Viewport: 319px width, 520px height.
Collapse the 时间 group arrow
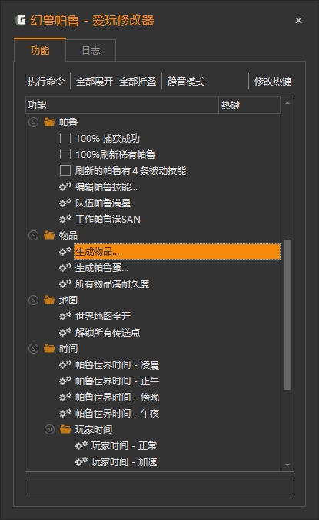tap(33, 348)
